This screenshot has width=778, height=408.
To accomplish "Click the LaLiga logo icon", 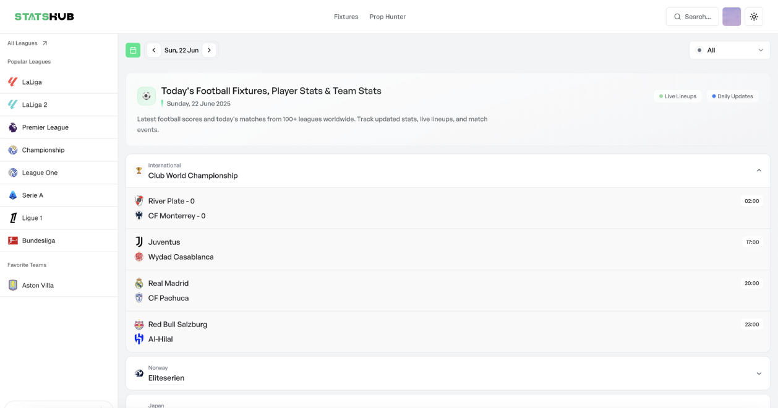I will [13, 82].
